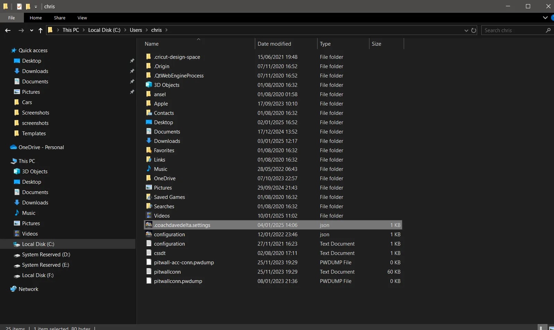Click the Back navigation arrow
Viewport: 554px width, 330px height.
pos(8,30)
